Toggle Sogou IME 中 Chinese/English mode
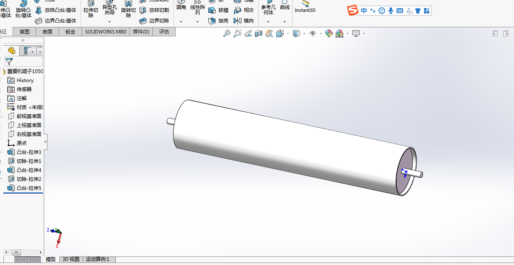 click(364, 11)
